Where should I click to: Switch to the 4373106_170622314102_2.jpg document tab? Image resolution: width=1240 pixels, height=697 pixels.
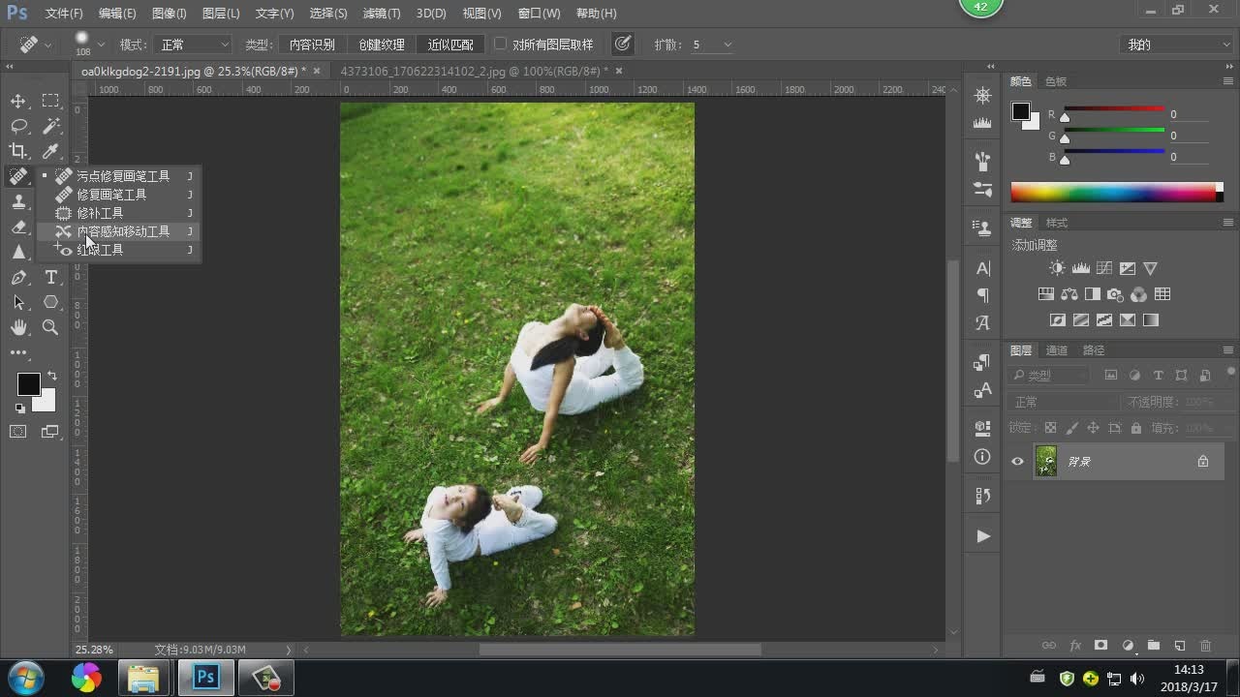475,72
